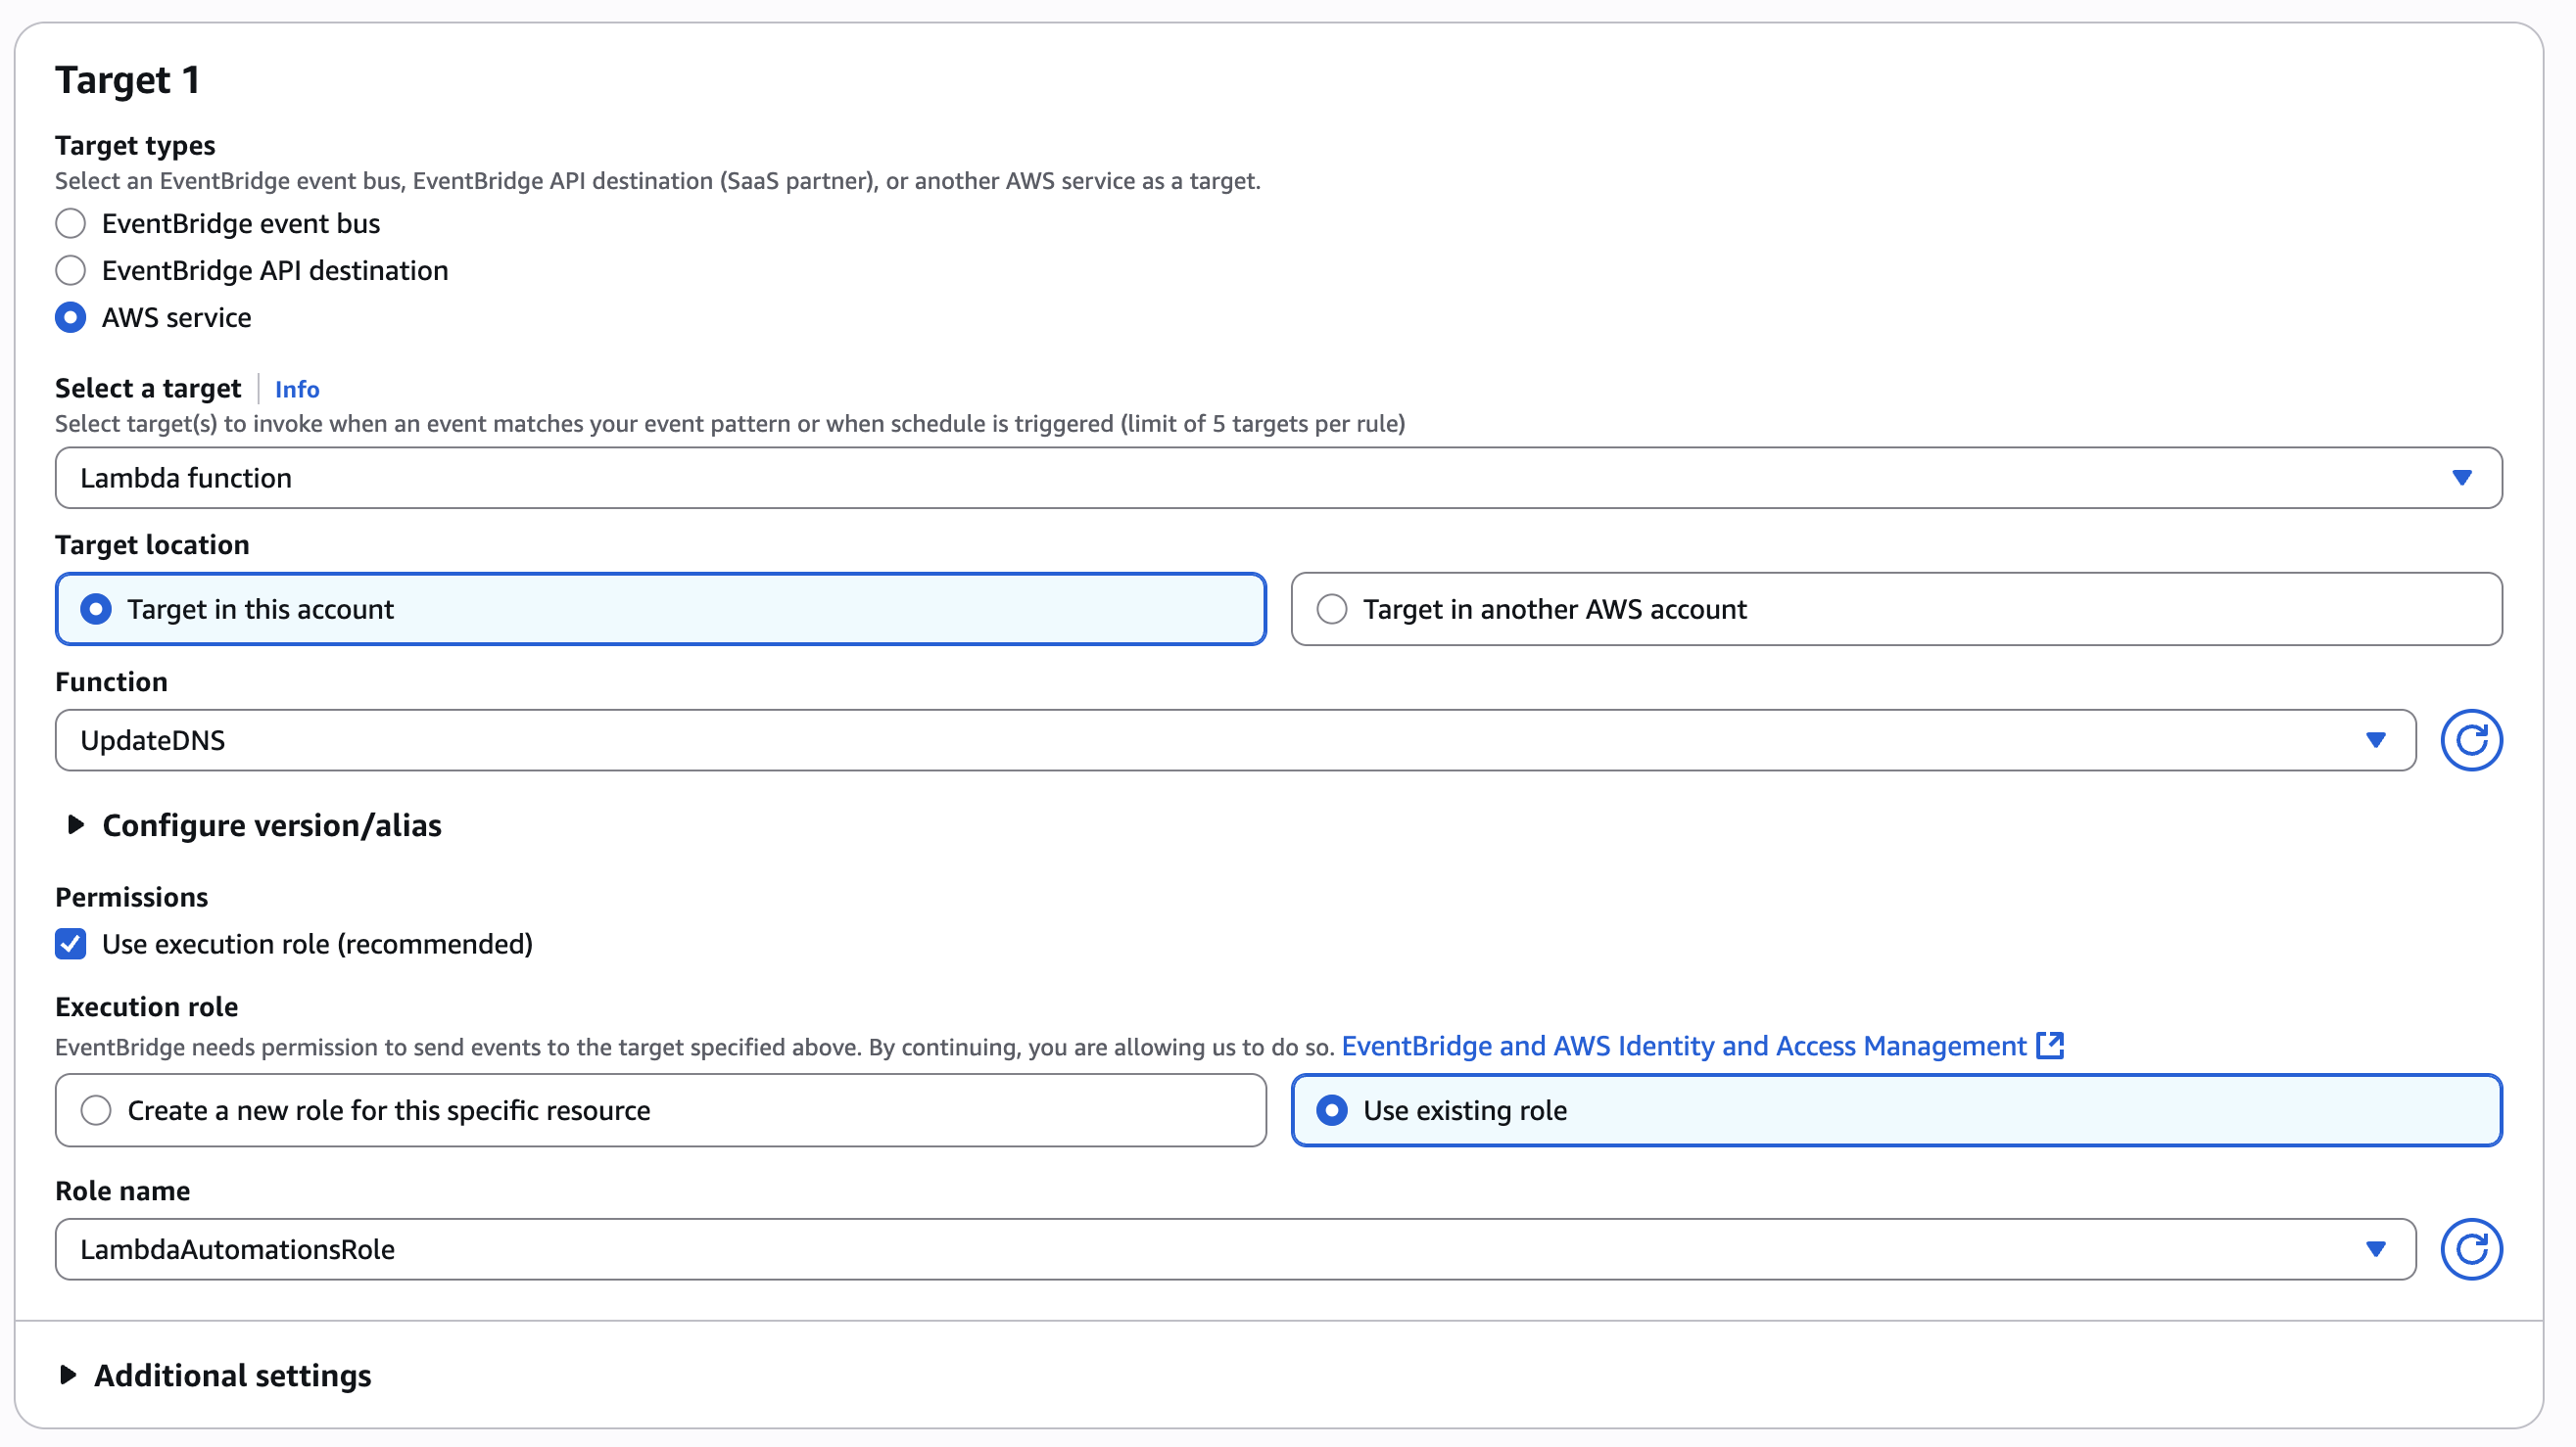Viewport: 2576px width, 1447px height.
Task: Click the UpdateDNS dropdown arrow
Action: click(2375, 739)
